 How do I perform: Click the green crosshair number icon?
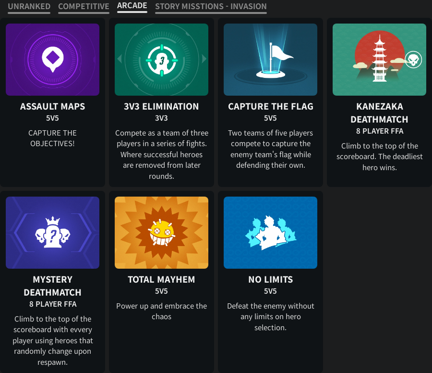tap(162, 60)
